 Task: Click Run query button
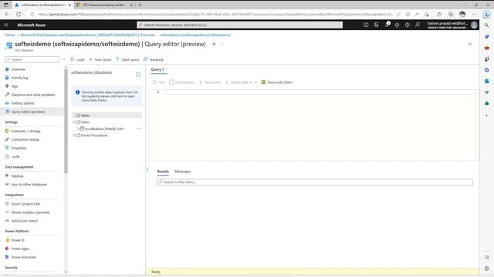tap(159, 82)
